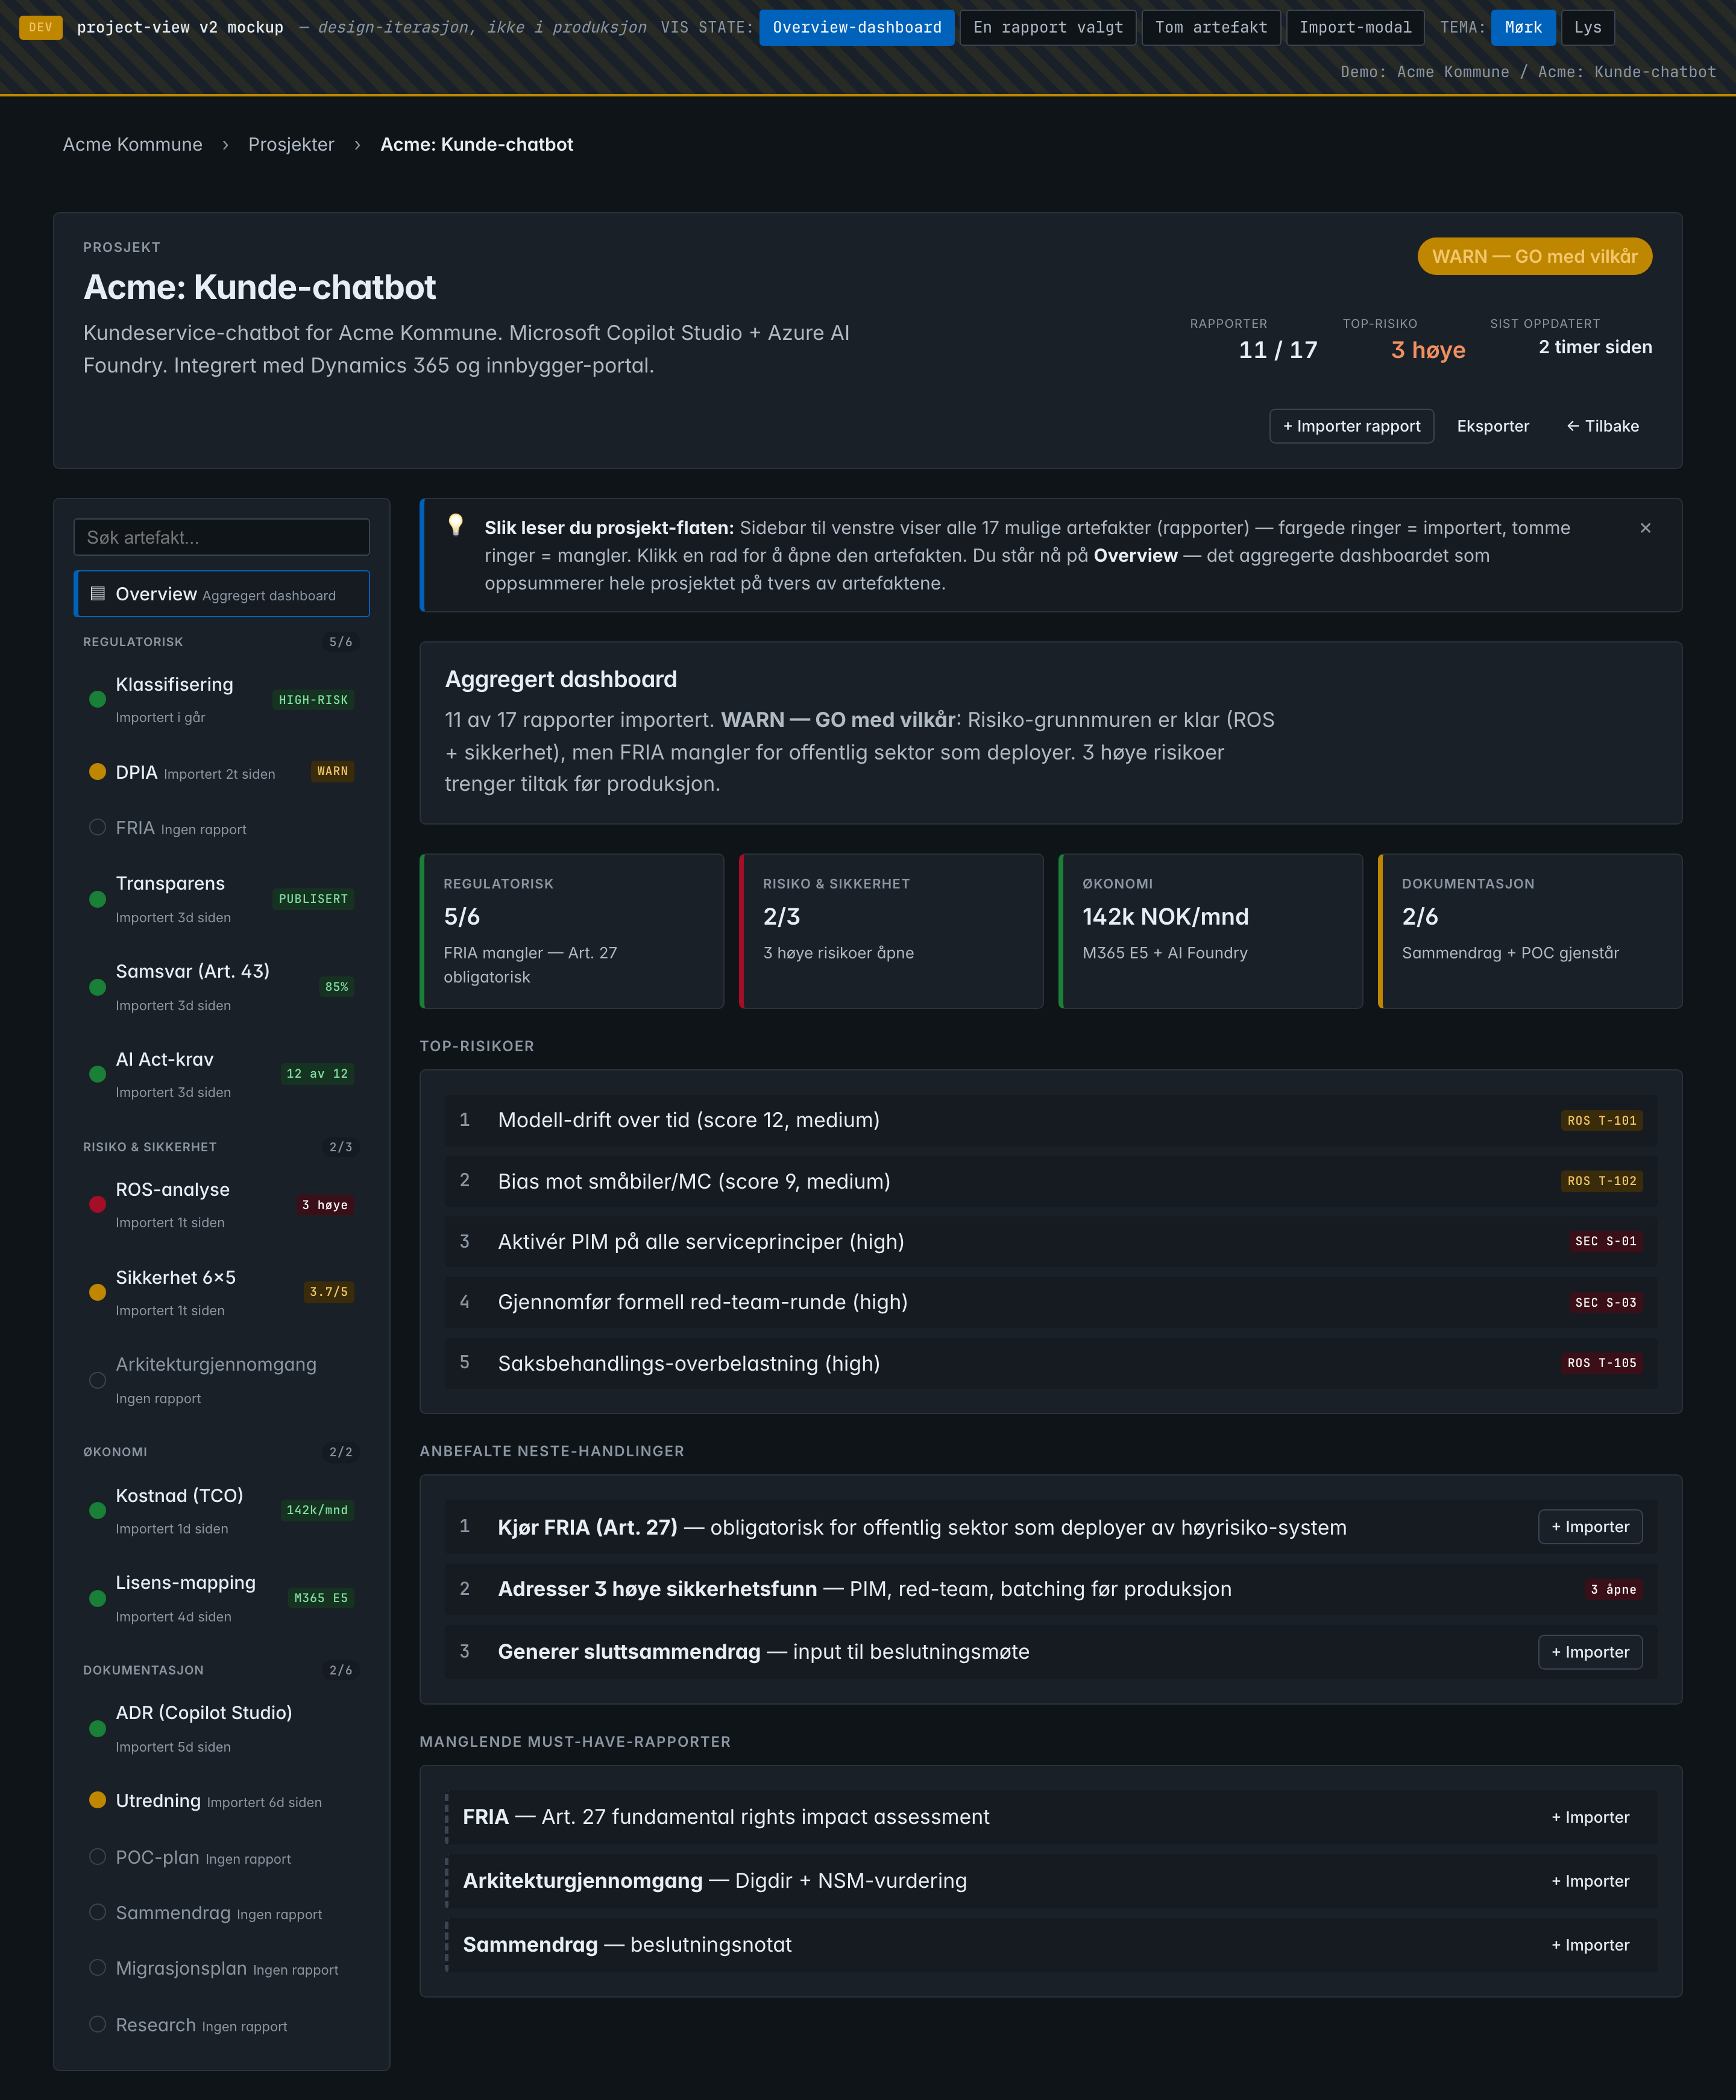Click the WARN — GO med vilkår status pill
This screenshot has height=2100, width=1736.
pos(1534,256)
